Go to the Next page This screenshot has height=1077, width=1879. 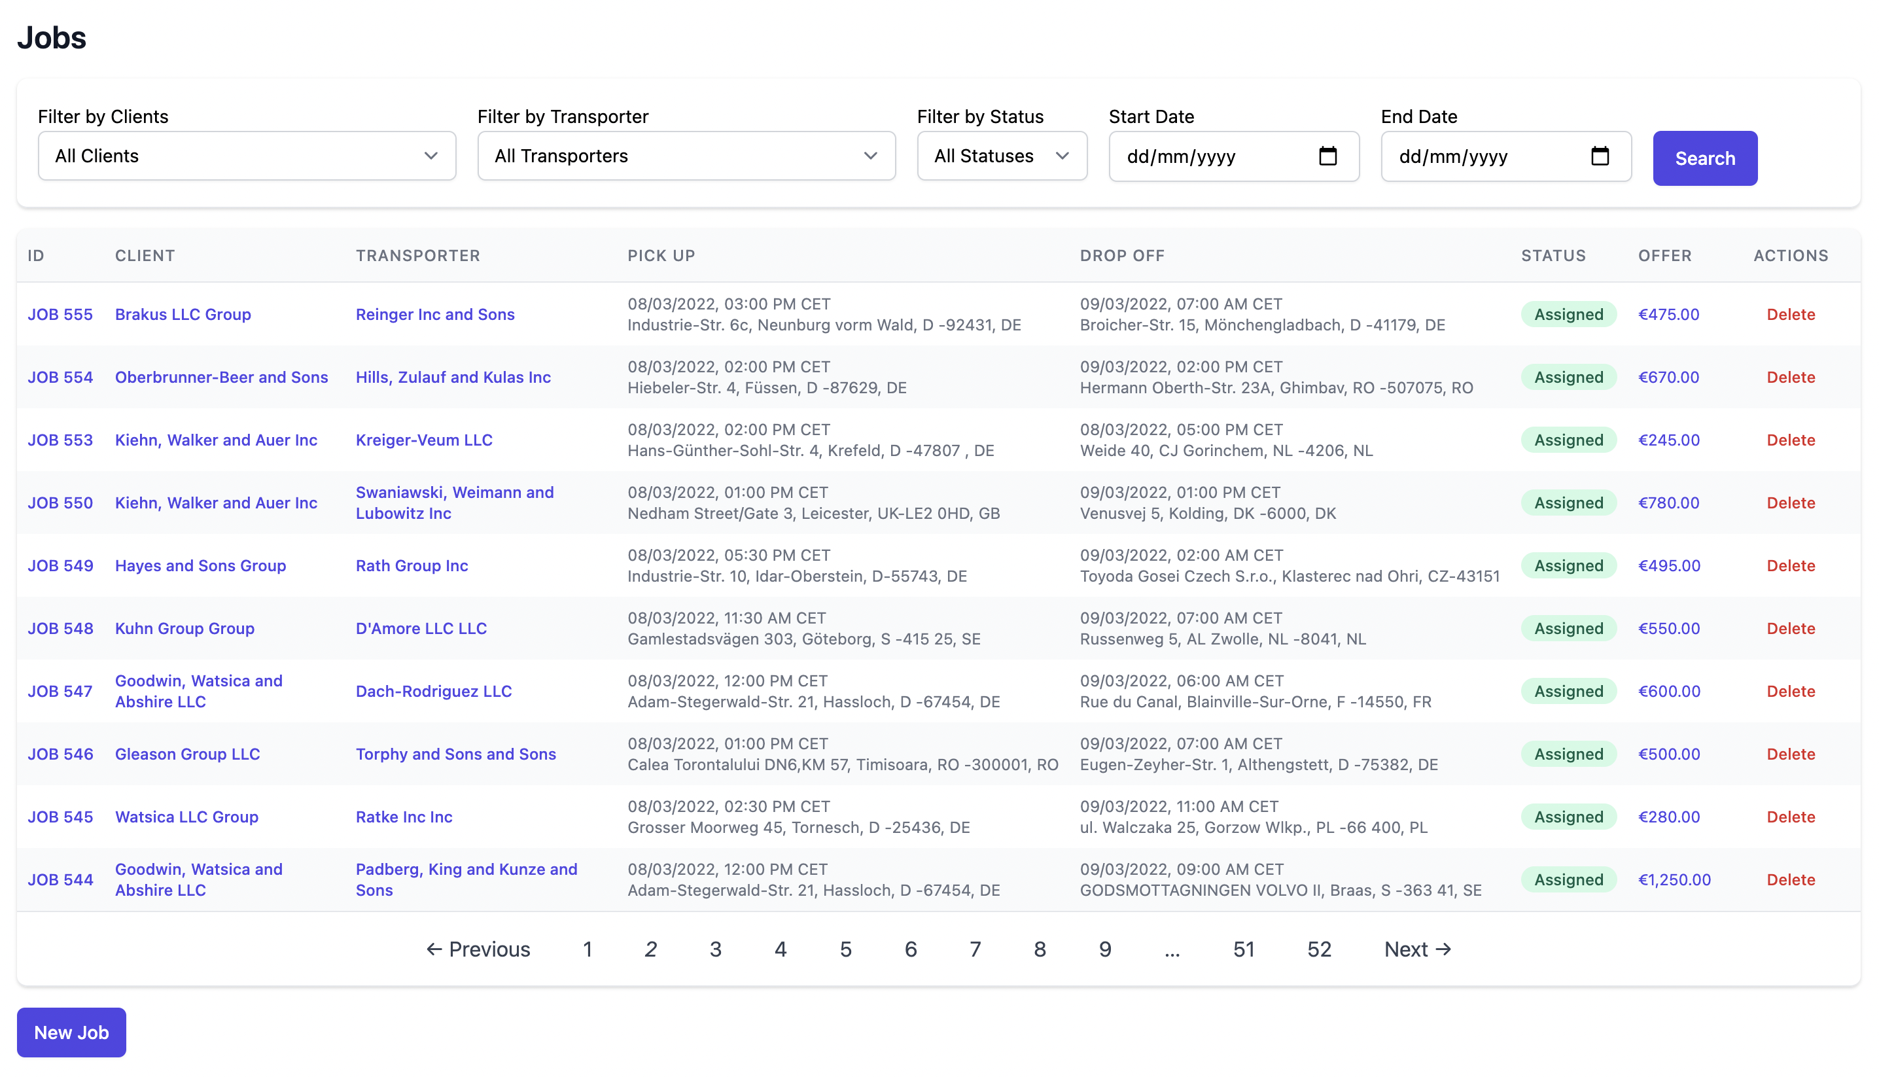1417,949
